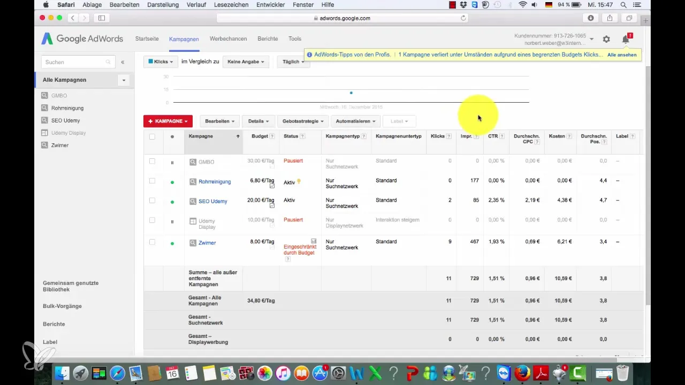Screen dimensions: 685x385
Task: Click the help icon next to Label header
Action: pos(633,136)
